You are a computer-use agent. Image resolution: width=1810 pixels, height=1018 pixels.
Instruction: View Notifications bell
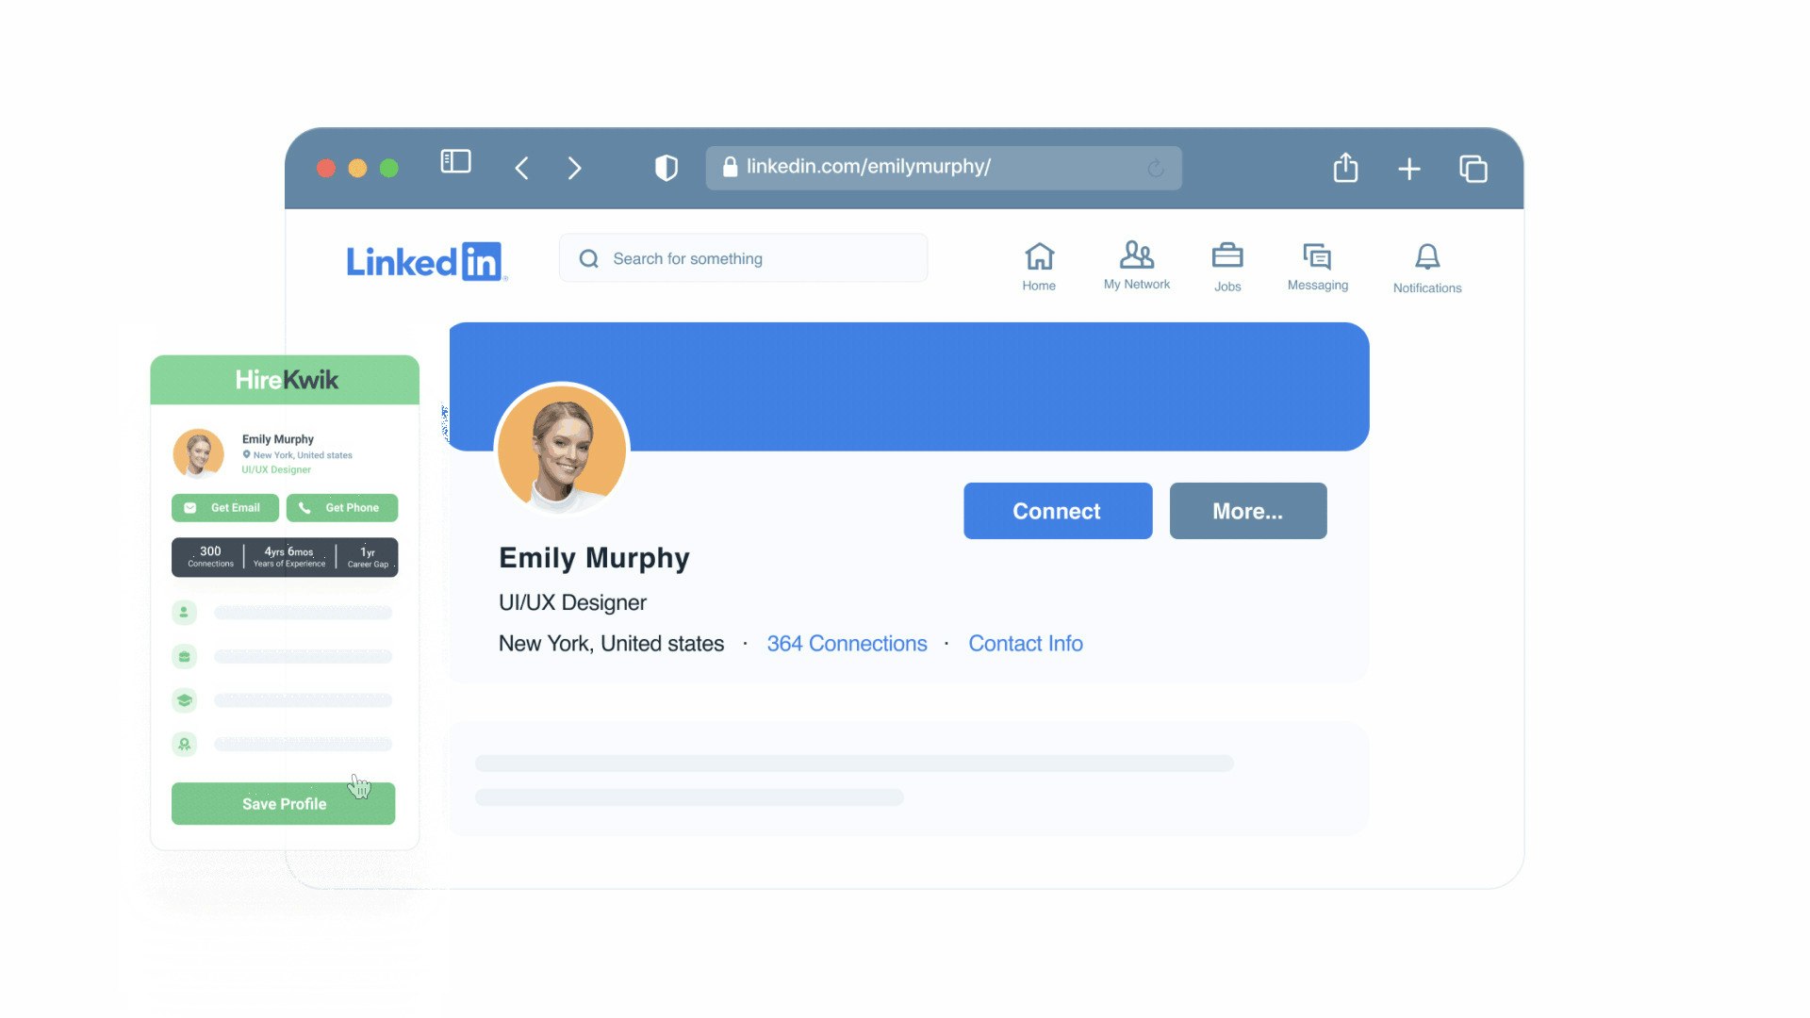coord(1426,268)
